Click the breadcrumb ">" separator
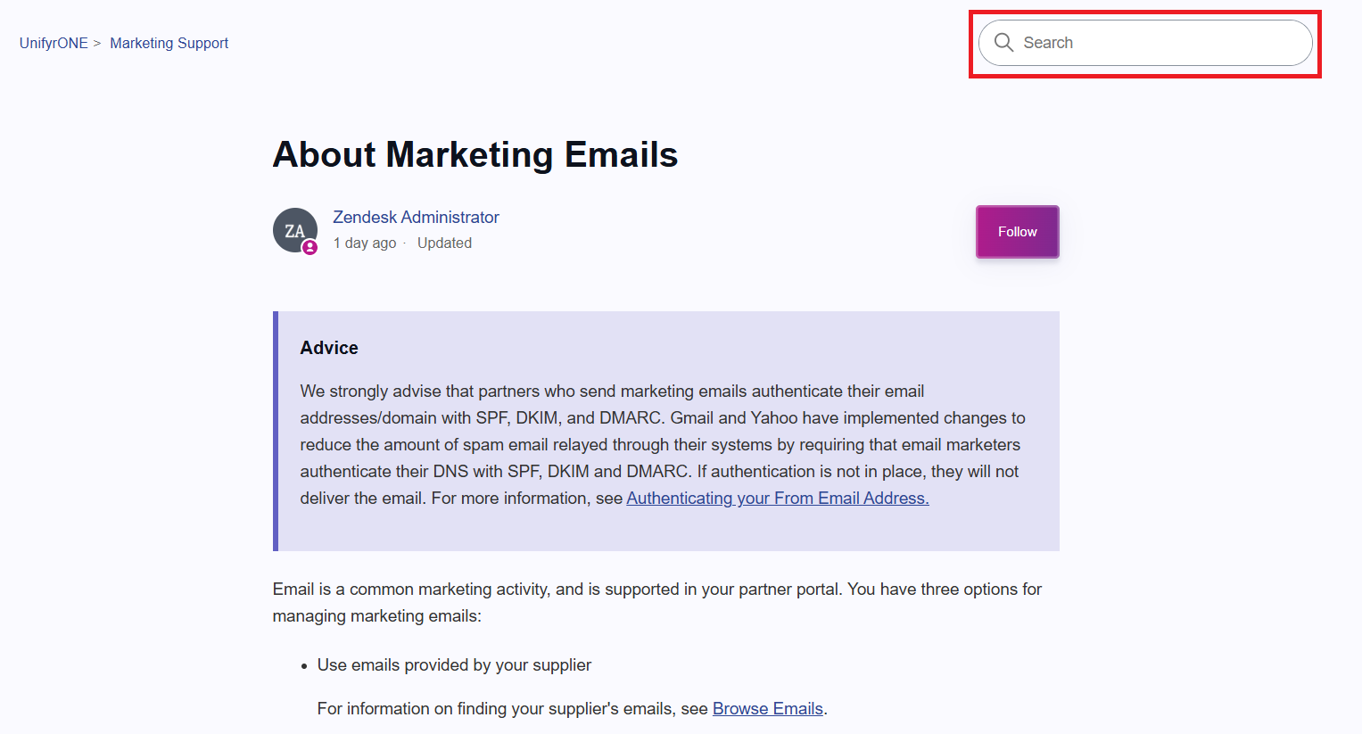Viewport: 1362px width, 734px height. 97,43
